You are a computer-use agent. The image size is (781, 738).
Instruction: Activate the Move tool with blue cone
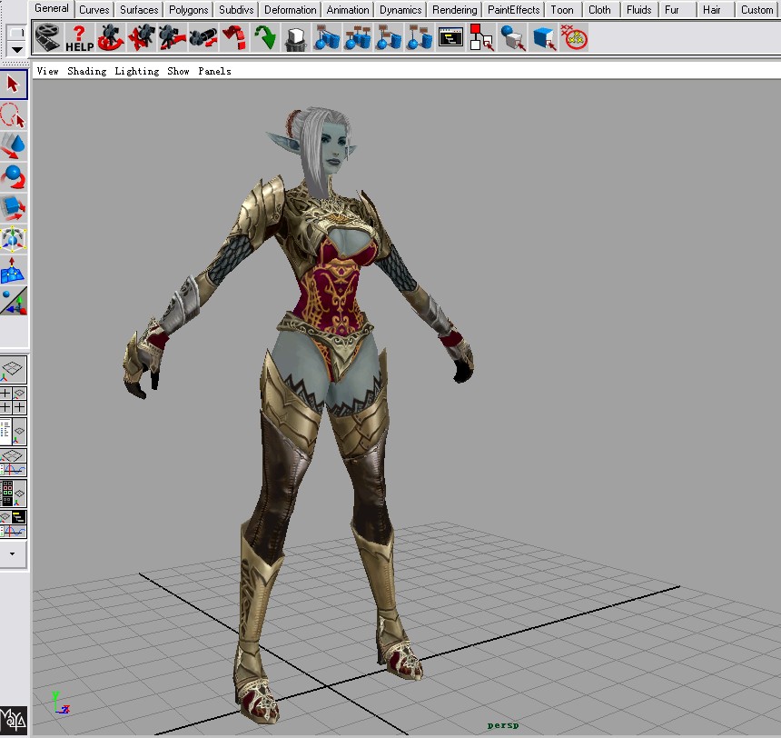[x=14, y=146]
